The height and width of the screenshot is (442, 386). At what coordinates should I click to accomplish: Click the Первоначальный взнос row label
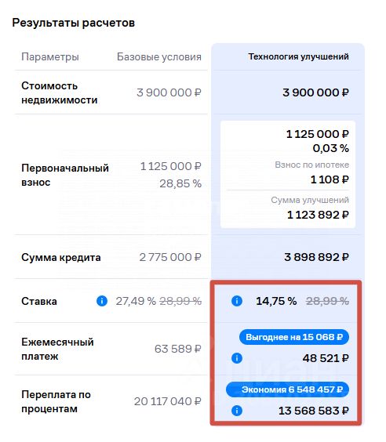[65, 175]
